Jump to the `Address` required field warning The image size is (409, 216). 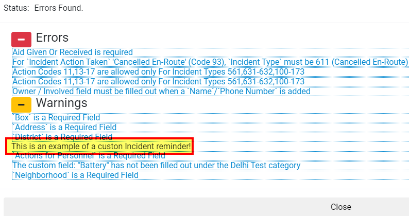[64, 128]
